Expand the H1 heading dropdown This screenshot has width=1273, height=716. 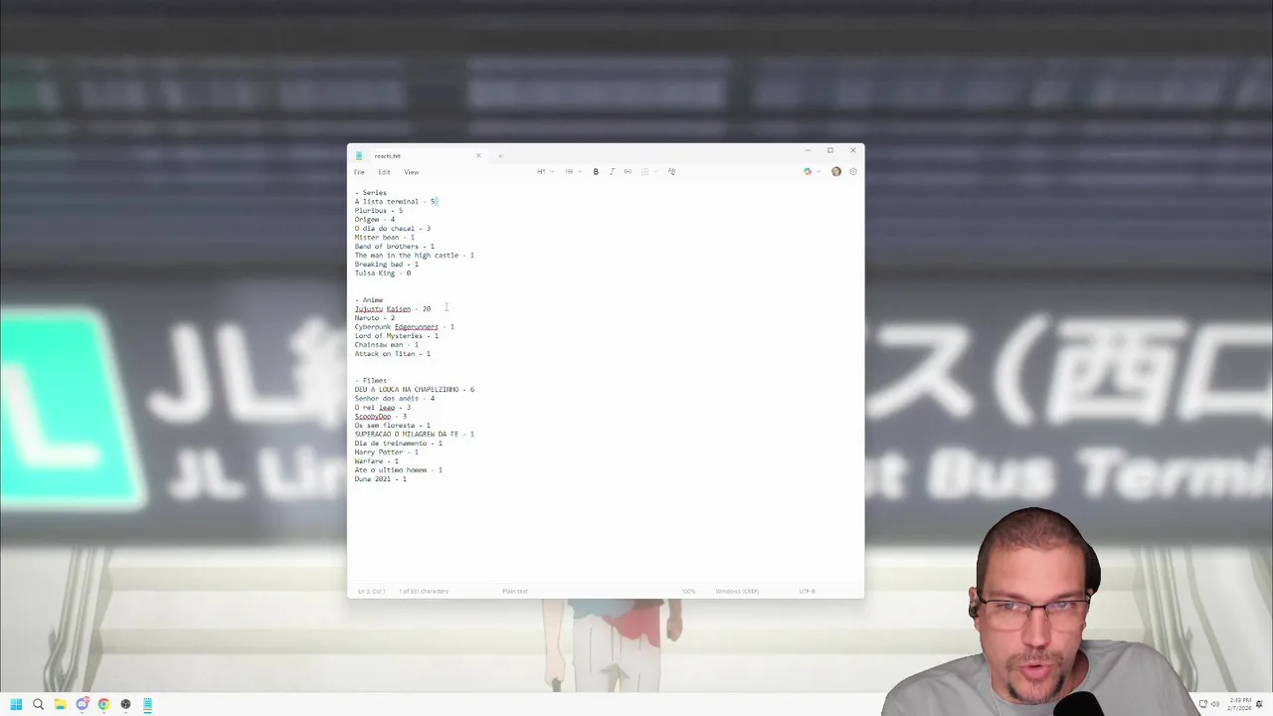coord(545,172)
